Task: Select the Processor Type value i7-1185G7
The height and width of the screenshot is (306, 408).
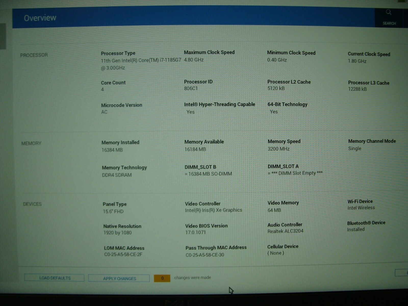Action: click(x=141, y=64)
